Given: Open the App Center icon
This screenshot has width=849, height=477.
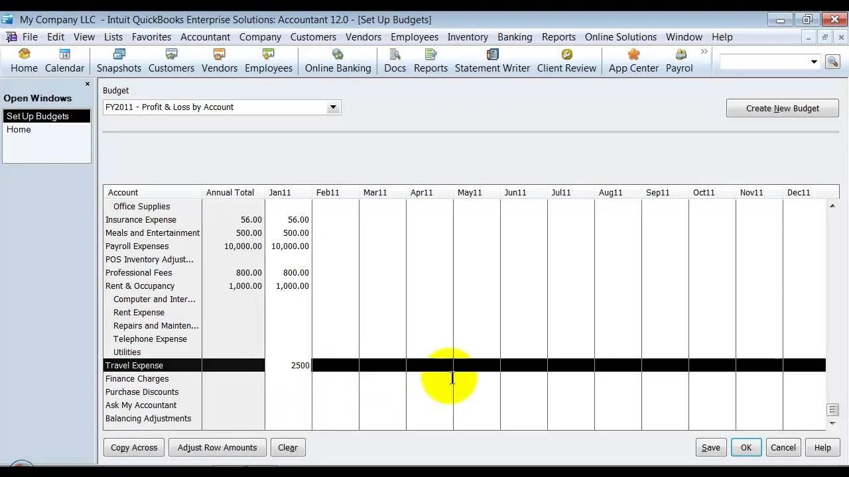Looking at the screenshot, I should (633, 60).
